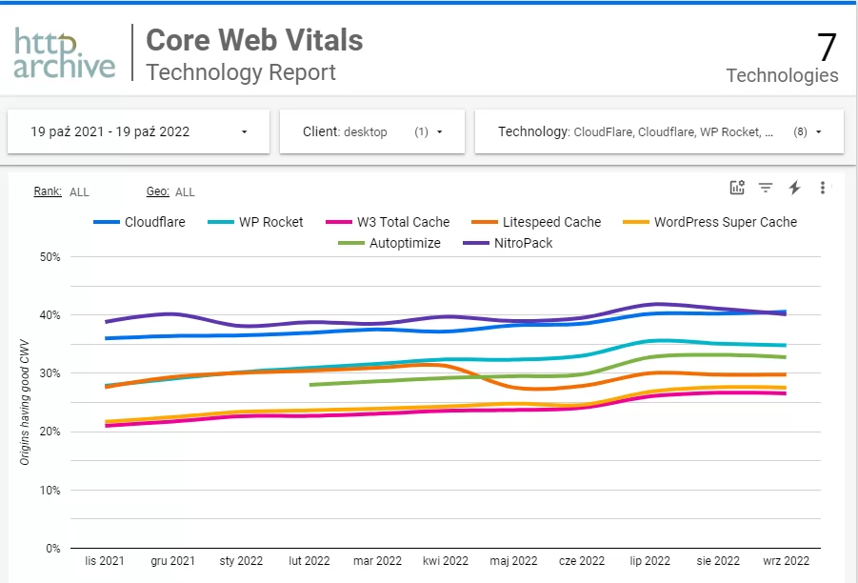Expand the date range dropdown arrow
Screen dimensions: 858x583
(x=244, y=131)
